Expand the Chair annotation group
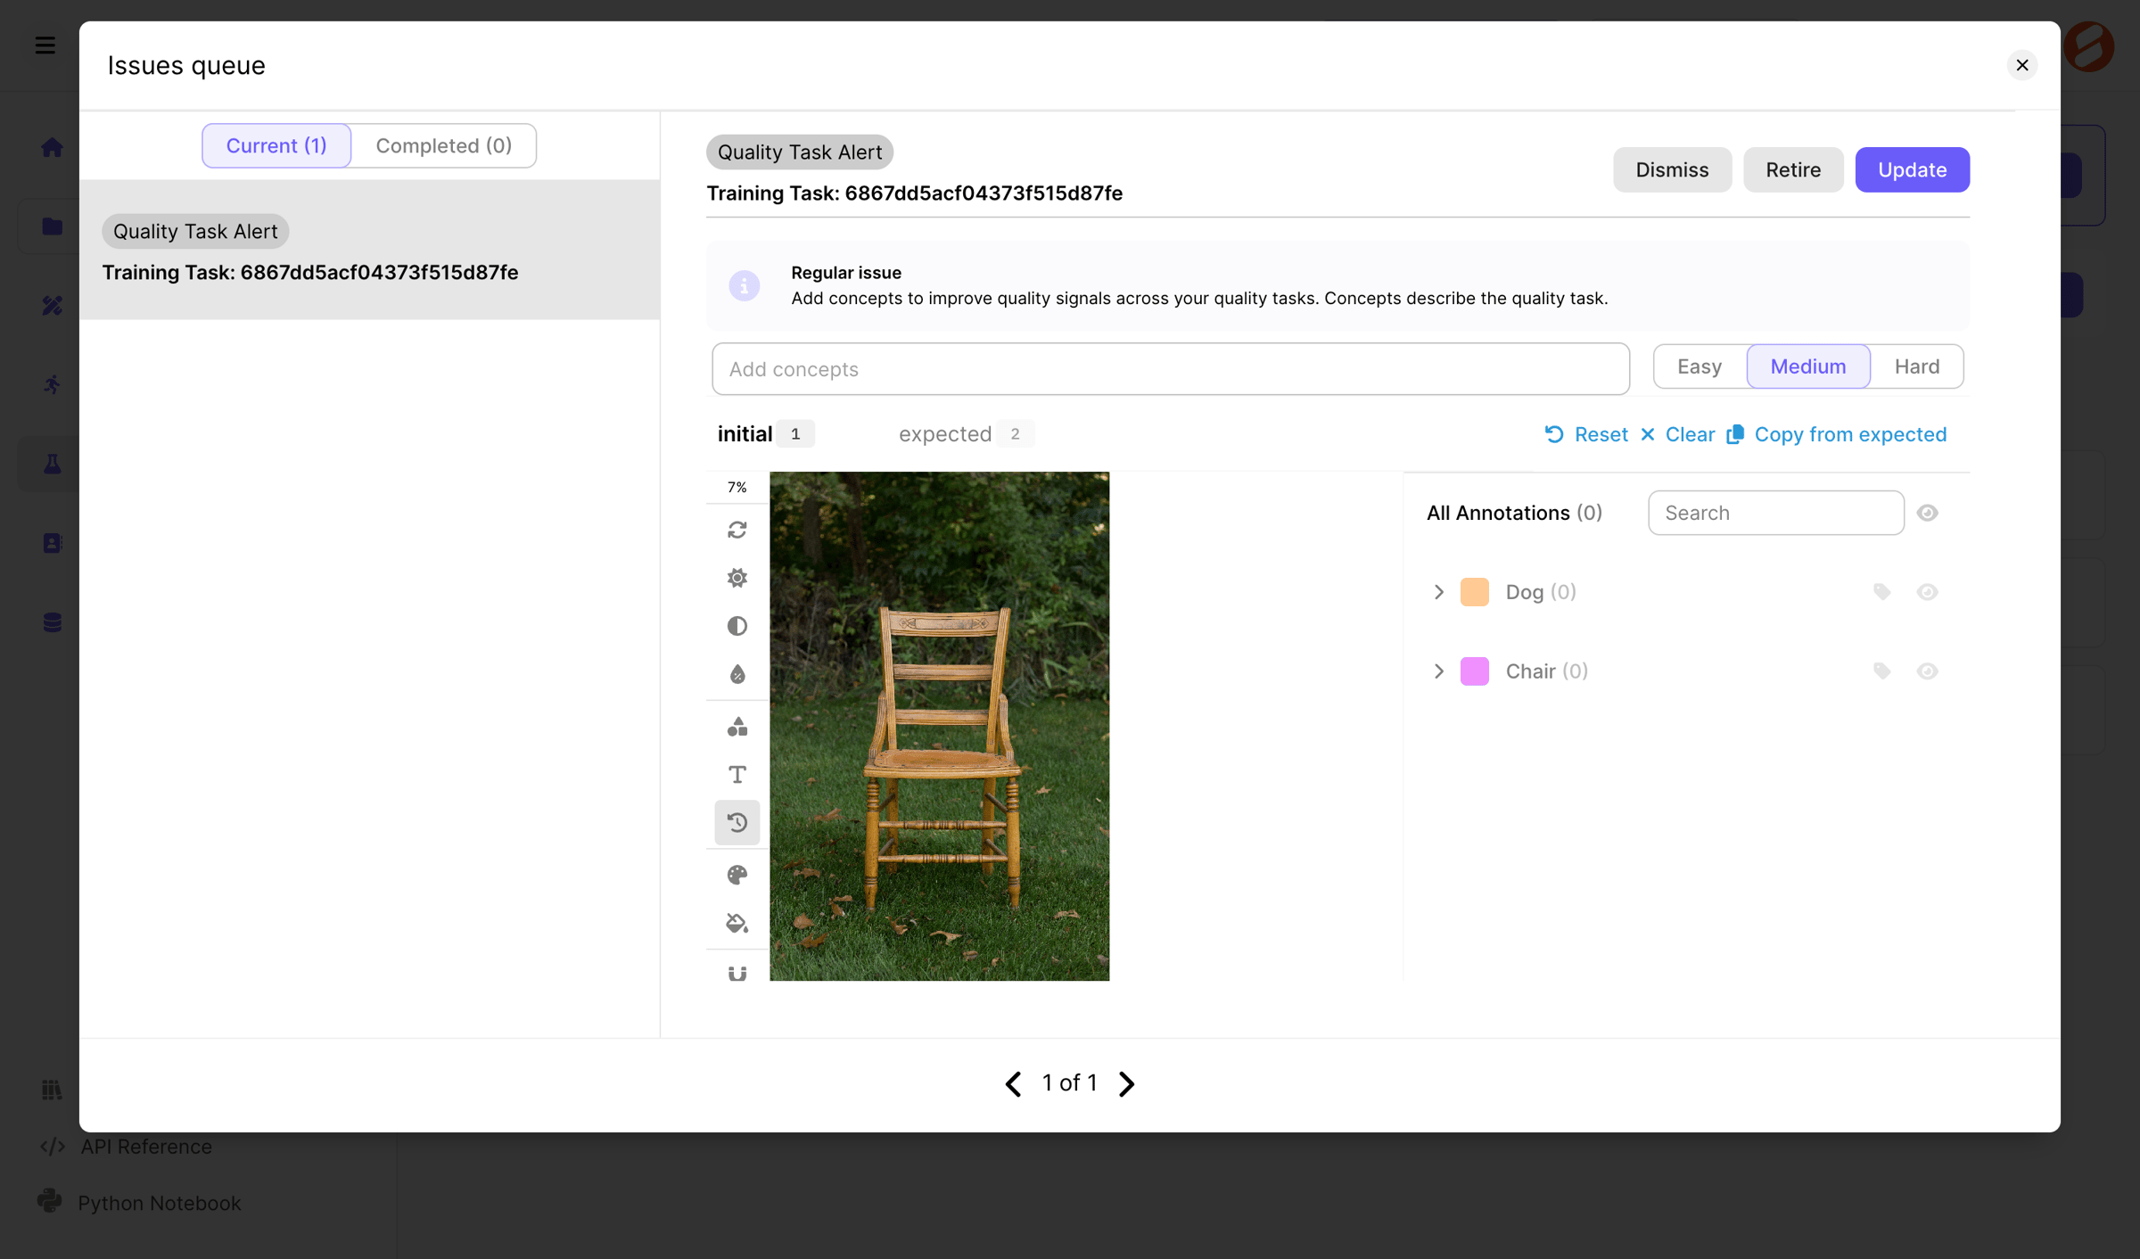2140x1259 pixels. 1438,671
